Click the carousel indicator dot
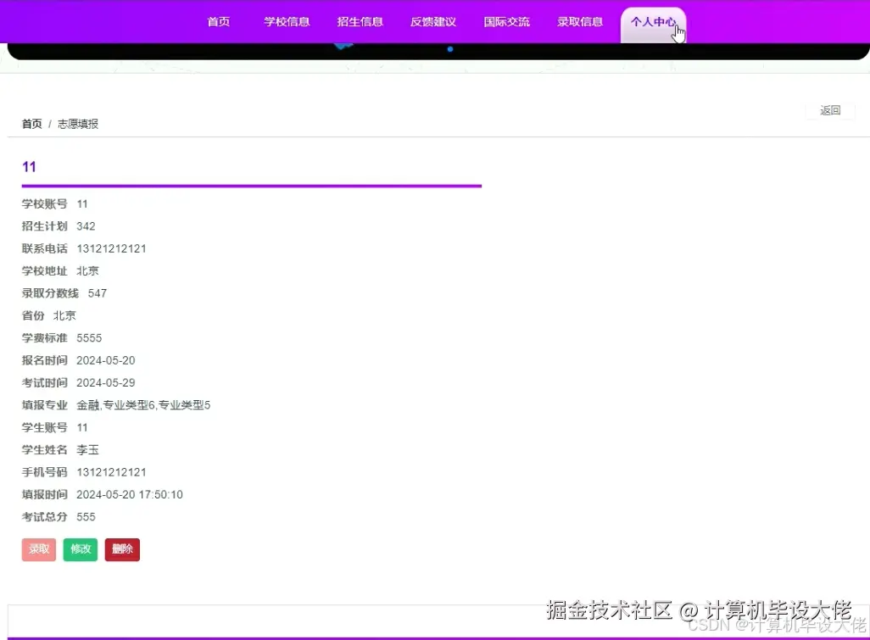The image size is (870, 640). [x=449, y=49]
